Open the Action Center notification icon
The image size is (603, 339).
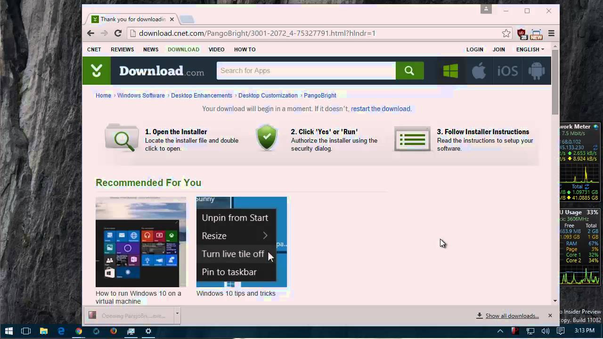click(x=561, y=331)
